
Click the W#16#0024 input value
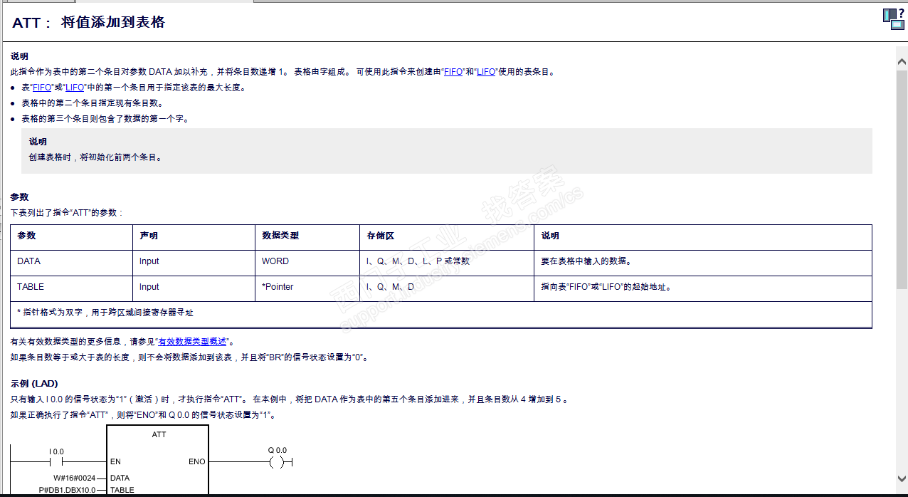(75, 478)
